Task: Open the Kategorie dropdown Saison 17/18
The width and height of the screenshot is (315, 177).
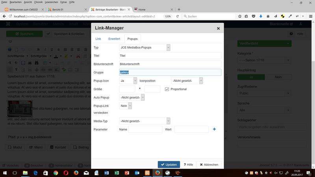Action: (264, 60)
